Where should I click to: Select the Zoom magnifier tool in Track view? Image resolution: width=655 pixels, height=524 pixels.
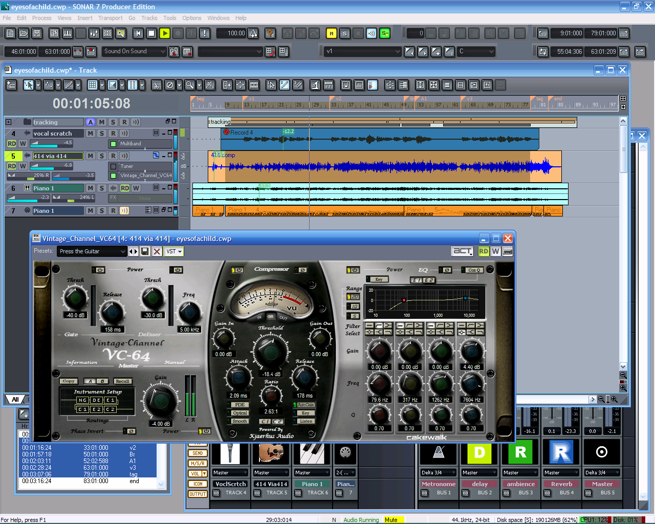[189, 85]
